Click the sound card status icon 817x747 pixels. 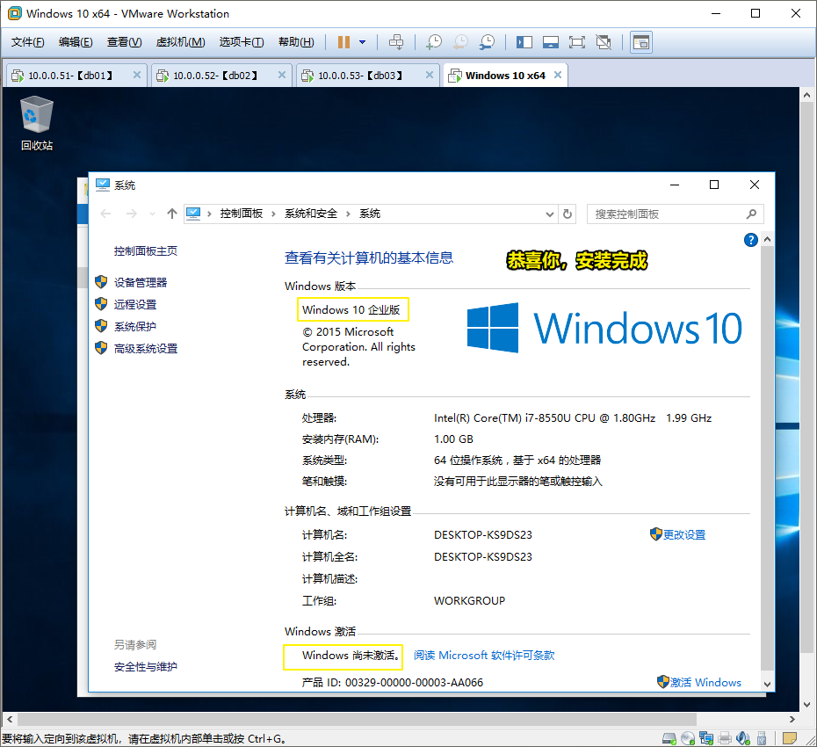tap(743, 738)
